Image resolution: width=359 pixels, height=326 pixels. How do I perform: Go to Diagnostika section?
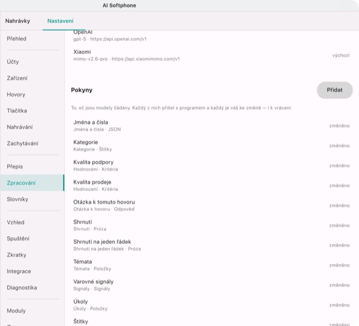[32, 287]
